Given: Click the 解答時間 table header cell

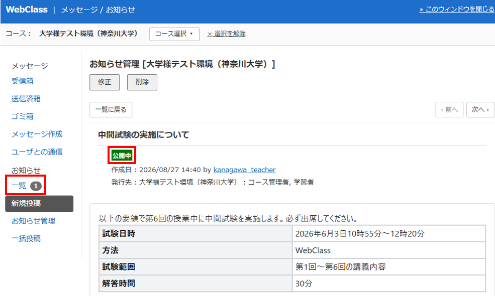Looking at the screenshot, I should (195, 283).
